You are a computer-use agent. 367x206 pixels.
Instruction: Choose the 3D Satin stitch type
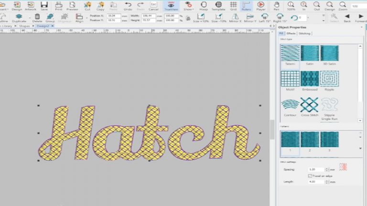[x=329, y=55]
